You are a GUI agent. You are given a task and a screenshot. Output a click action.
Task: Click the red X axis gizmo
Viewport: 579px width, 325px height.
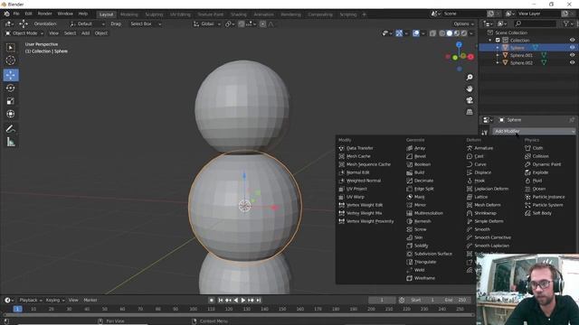(x=470, y=57)
